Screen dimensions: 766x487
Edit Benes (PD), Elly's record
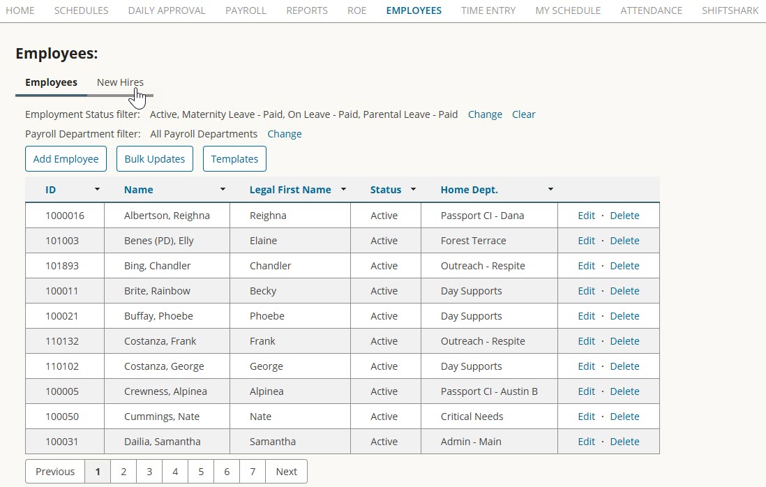(x=586, y=240)
